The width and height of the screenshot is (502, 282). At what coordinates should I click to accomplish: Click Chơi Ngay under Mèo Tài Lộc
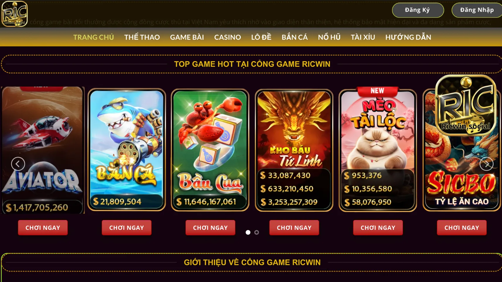(x=378, y=228)
